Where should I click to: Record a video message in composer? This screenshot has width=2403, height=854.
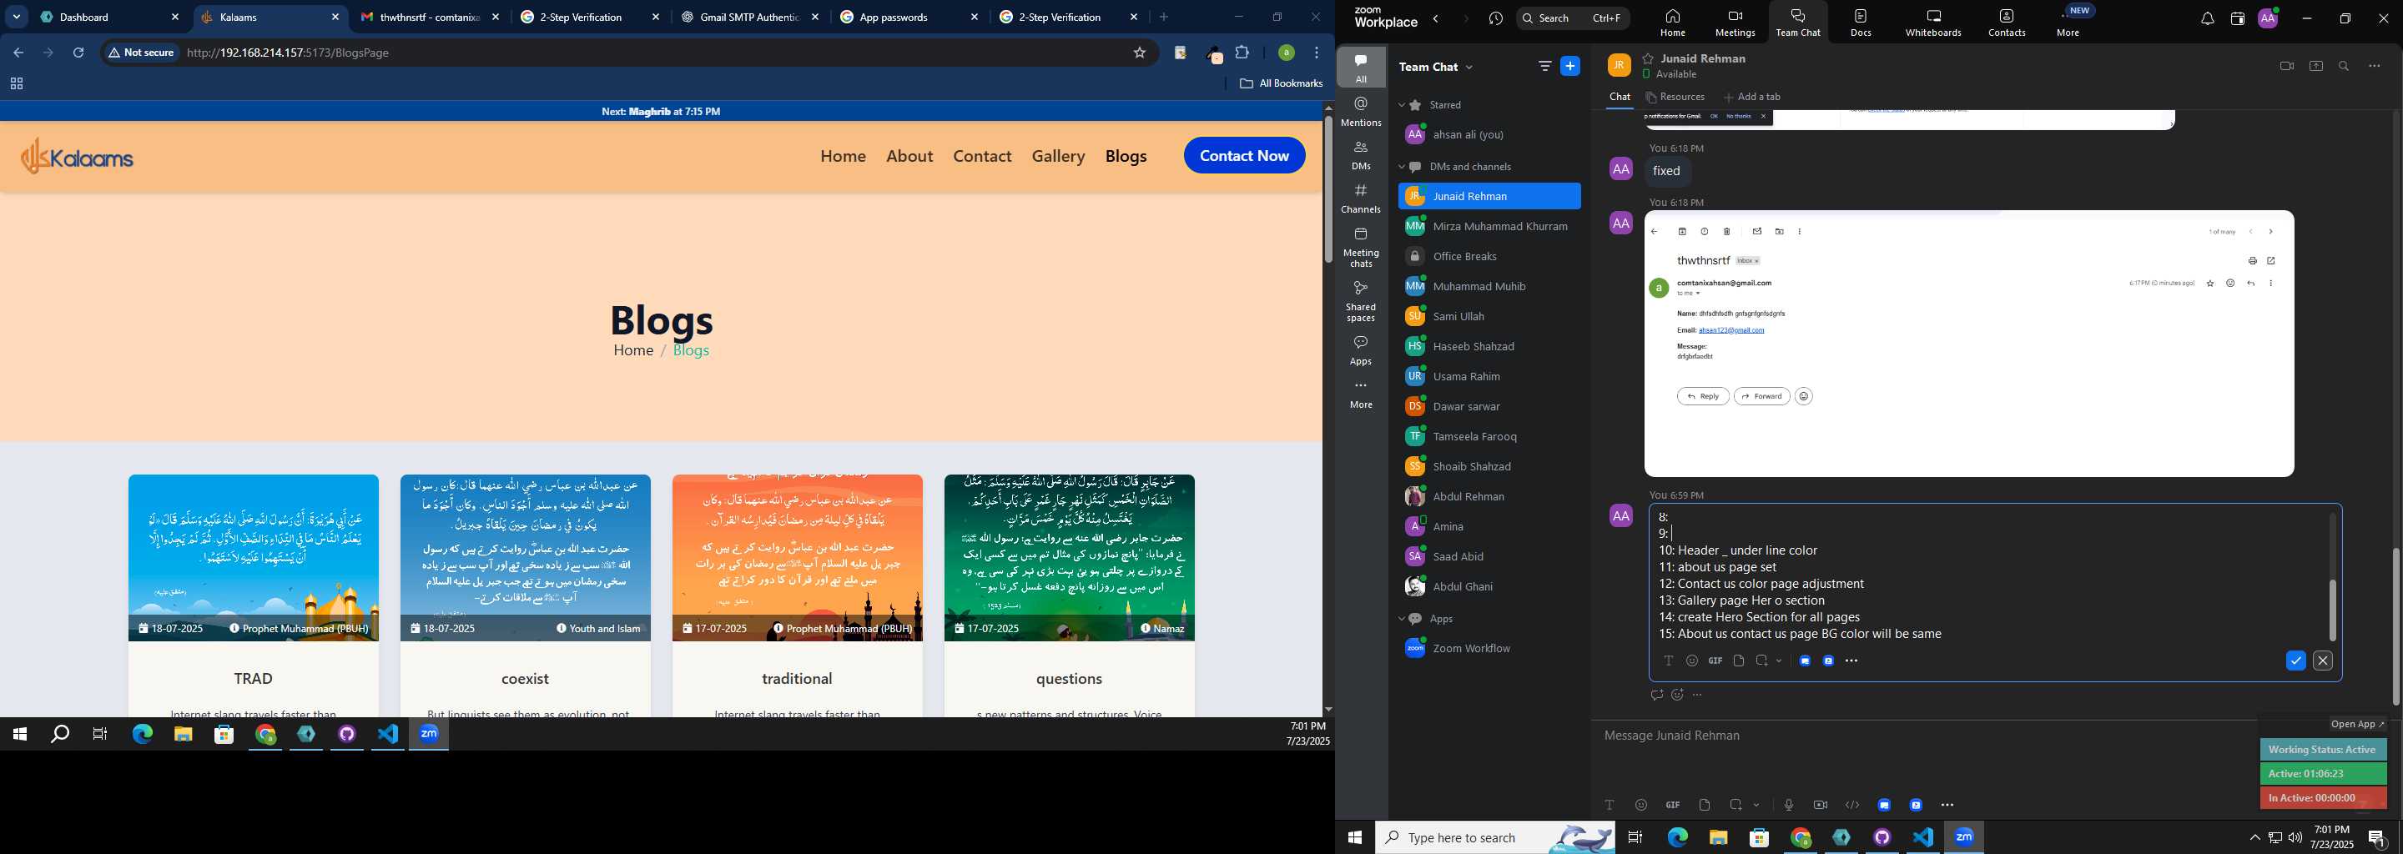click(x=1820, y=805)
